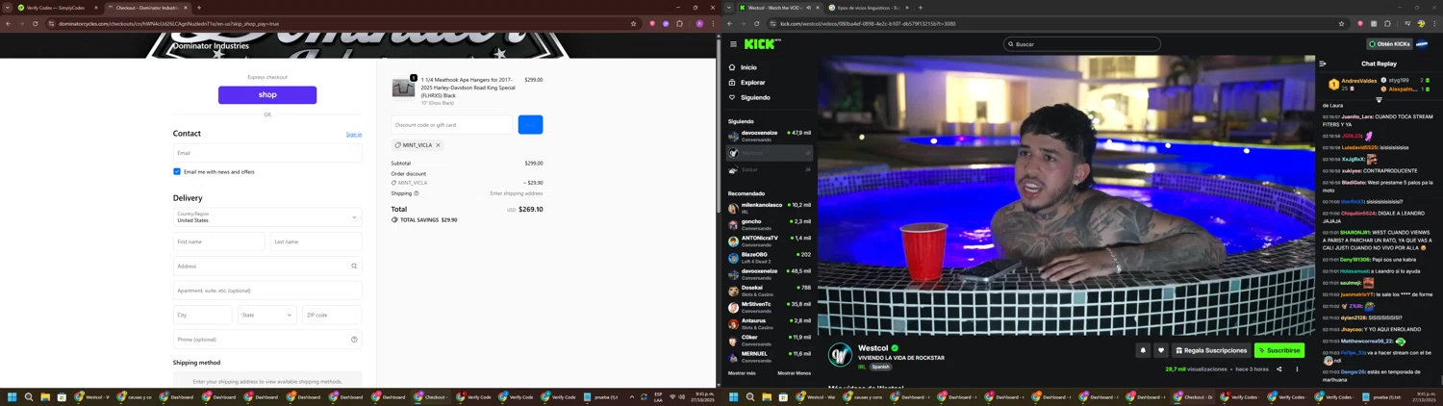Click the Phone field help icon
This screenshot has width=1443, height=406.
[x=354, y=340]
